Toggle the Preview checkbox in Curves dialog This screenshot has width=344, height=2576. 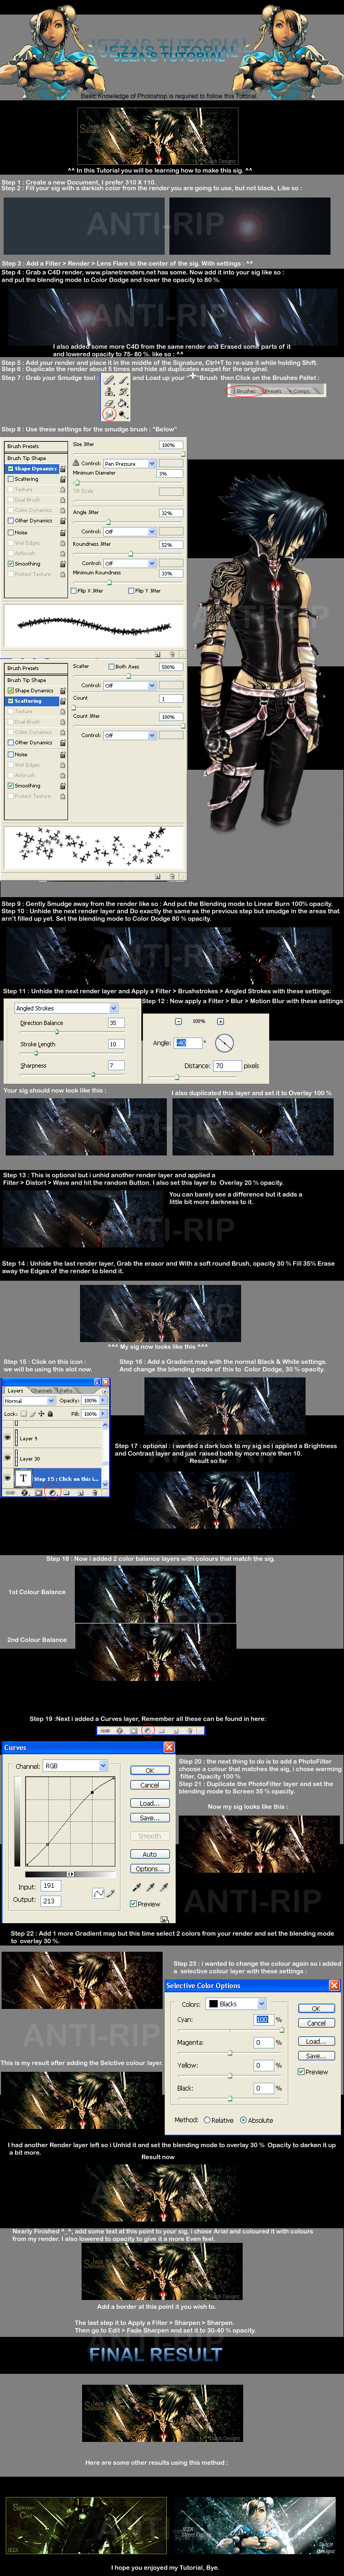[x=134, y=1904]
